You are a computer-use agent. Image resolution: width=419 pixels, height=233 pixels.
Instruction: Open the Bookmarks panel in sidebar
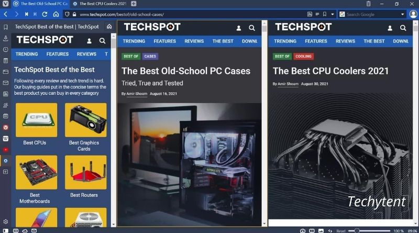click(x=5, y=27)
